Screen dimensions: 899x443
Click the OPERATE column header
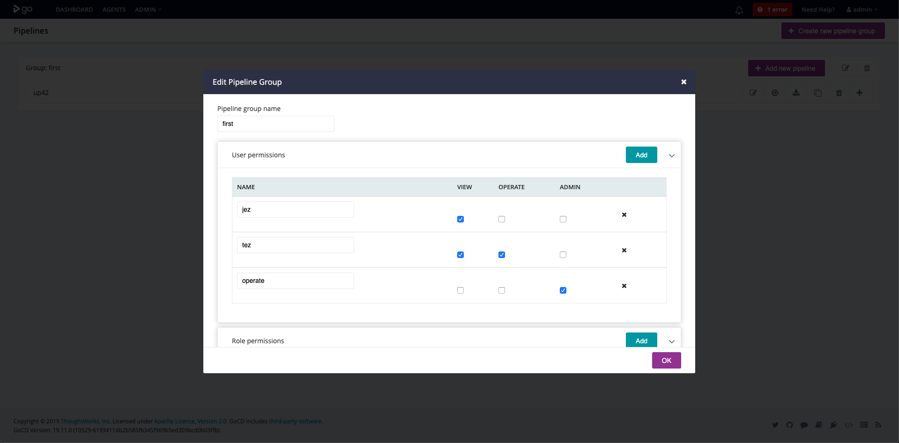(x=512, y=187)
